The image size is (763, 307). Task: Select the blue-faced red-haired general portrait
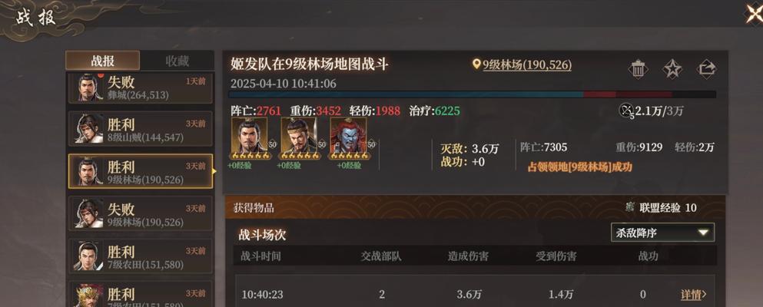point(348,138)
